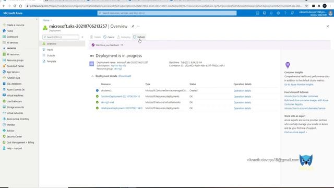The height and width of the screenshot is (188, 334).
Task: Click the SQL databases icon
Action: pos(4,84)
